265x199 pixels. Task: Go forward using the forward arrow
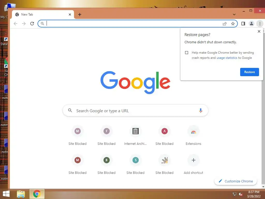[24, 24]
